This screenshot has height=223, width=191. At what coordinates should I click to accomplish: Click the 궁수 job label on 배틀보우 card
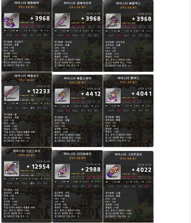tap(32, 108)
